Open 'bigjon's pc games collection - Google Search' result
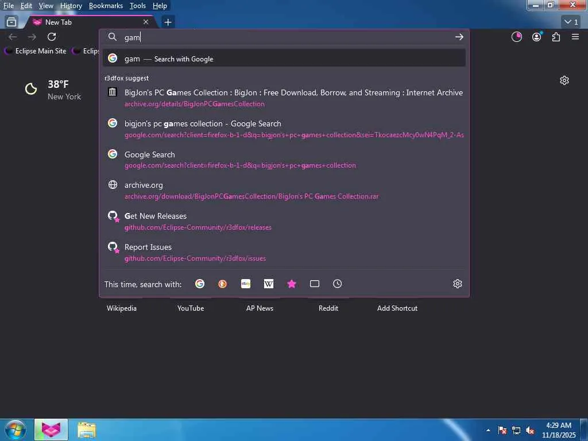588x441 pixels. [x=284, y=129]
